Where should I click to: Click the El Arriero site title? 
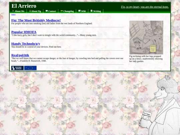24,6
